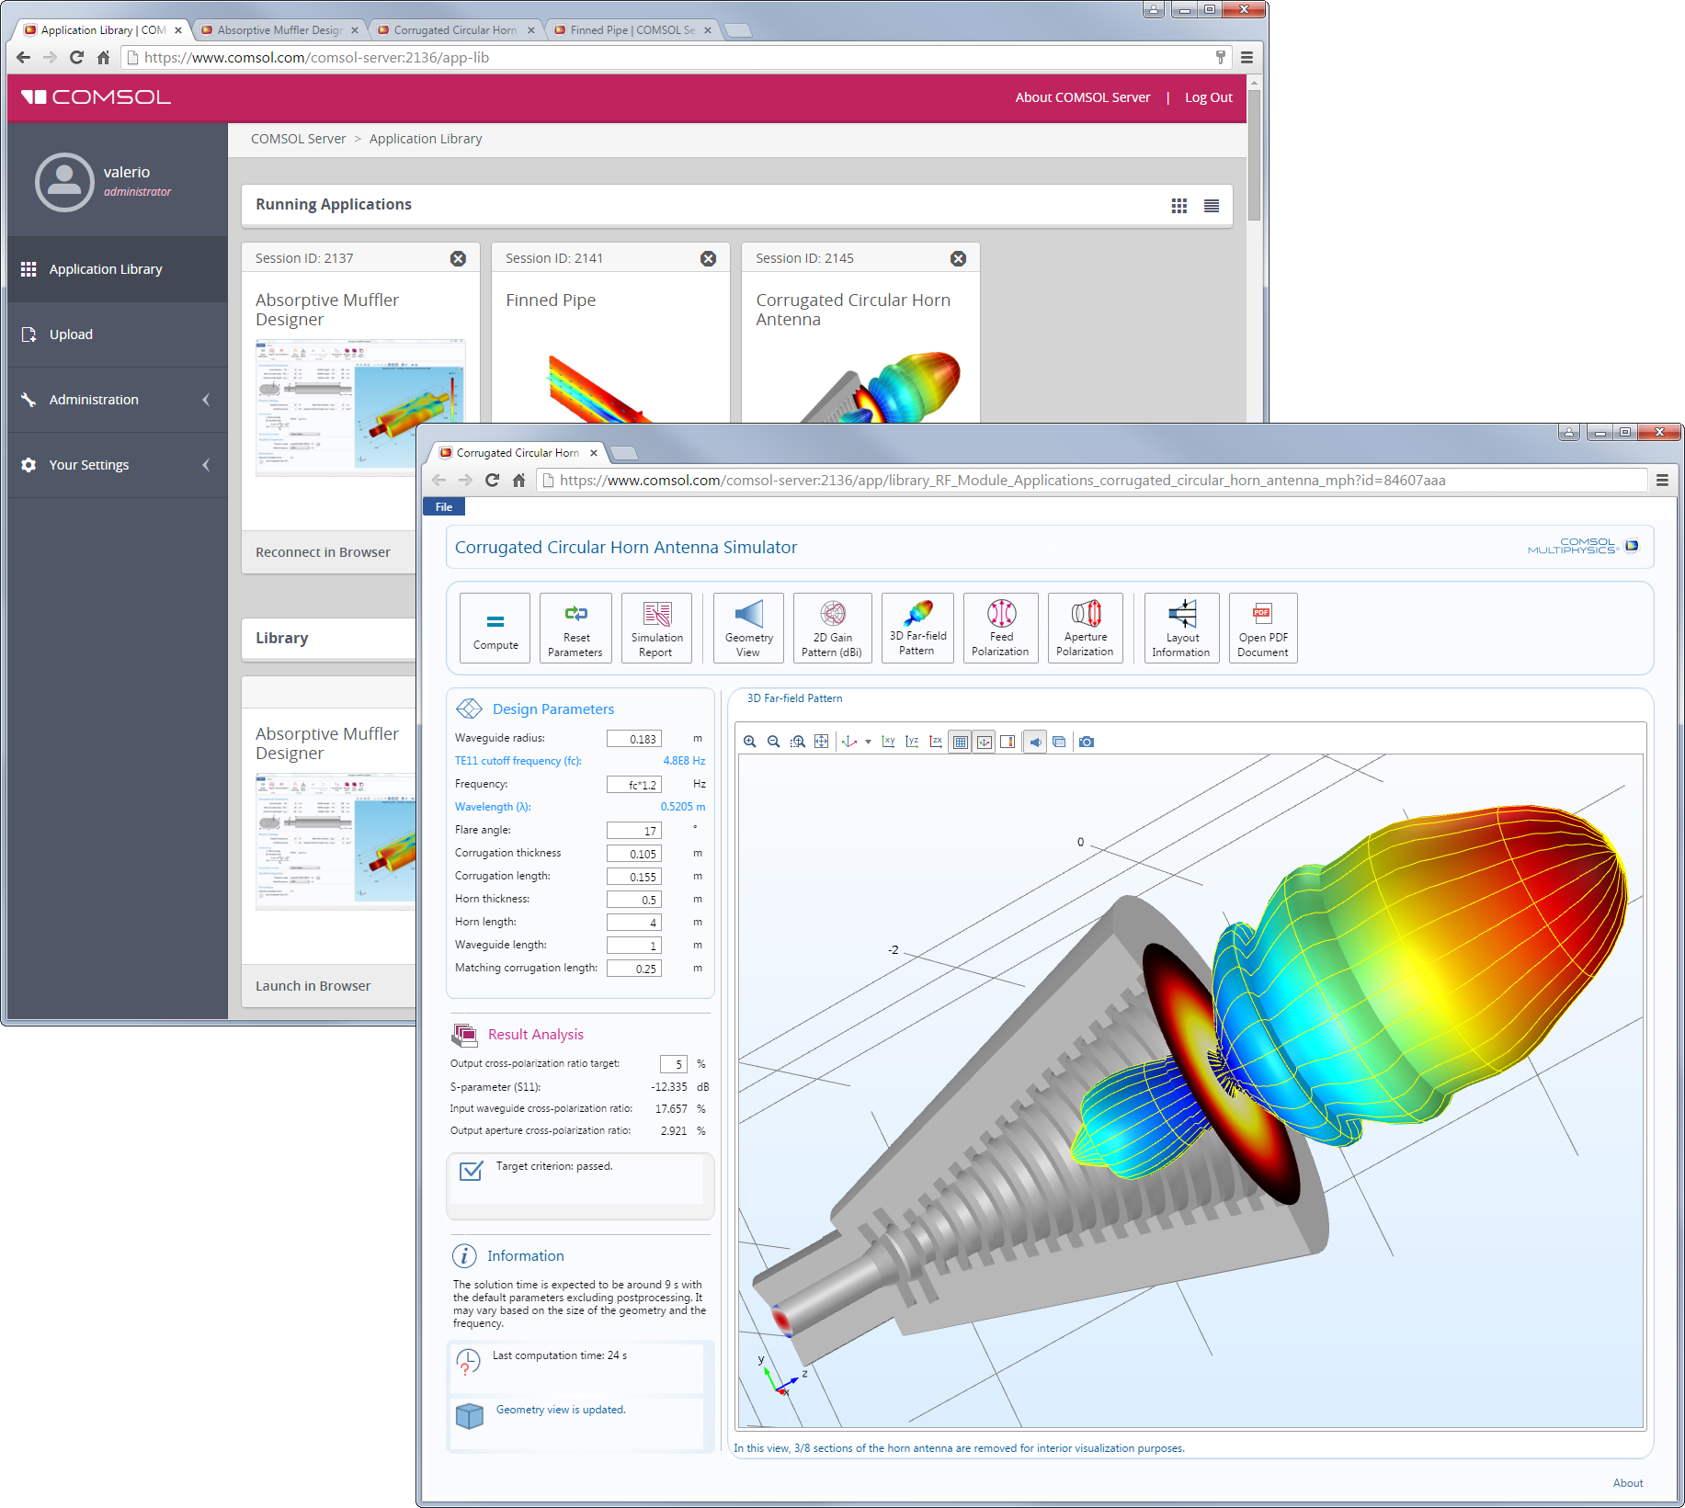This screenshot has height=1508, width=1685.
Task: Click the Zoom Out icon in graphics toolbar
Action: pyautogui.click(x=774, y=742)
